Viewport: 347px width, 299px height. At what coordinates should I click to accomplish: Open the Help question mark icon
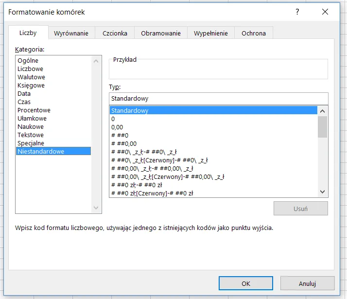297,12
